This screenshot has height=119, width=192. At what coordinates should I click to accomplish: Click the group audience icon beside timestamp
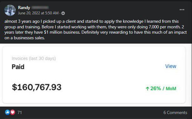pos(63,13)
